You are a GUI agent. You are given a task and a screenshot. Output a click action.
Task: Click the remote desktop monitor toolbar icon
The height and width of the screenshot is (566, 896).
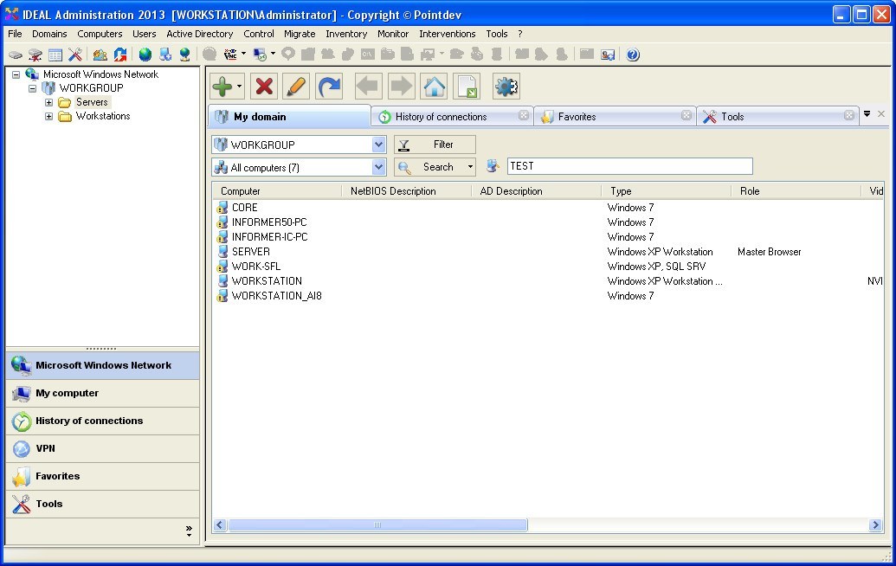260,55
